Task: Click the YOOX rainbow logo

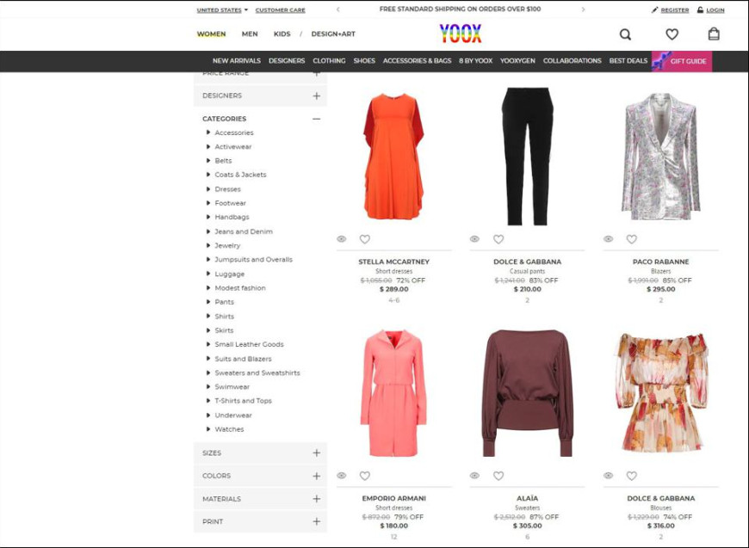Action: click(461, 34)
